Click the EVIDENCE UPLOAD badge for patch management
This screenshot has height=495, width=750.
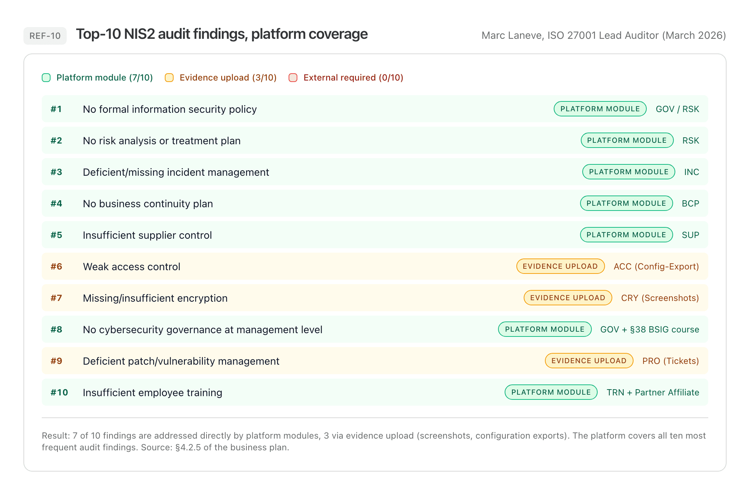point(589,361)
